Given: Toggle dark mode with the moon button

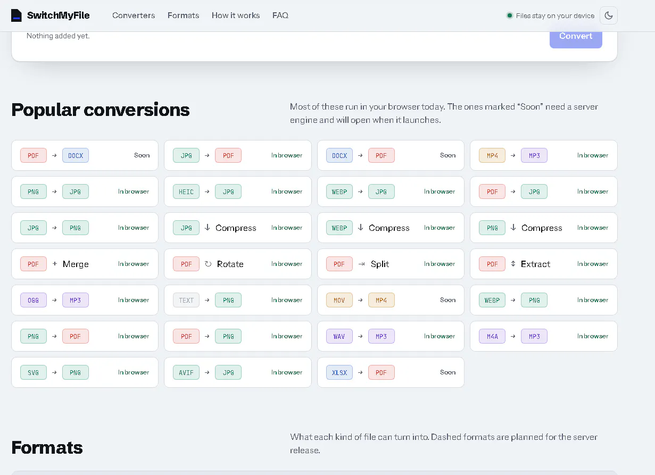Looking at the screenshot, I should (x=609, y=15).
